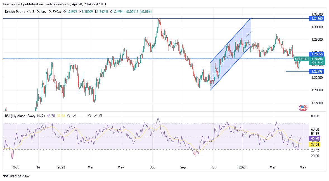329x181 pixels.
Task: Select the American flag icon near the chart's corner
Action: [x=304, y=107]
